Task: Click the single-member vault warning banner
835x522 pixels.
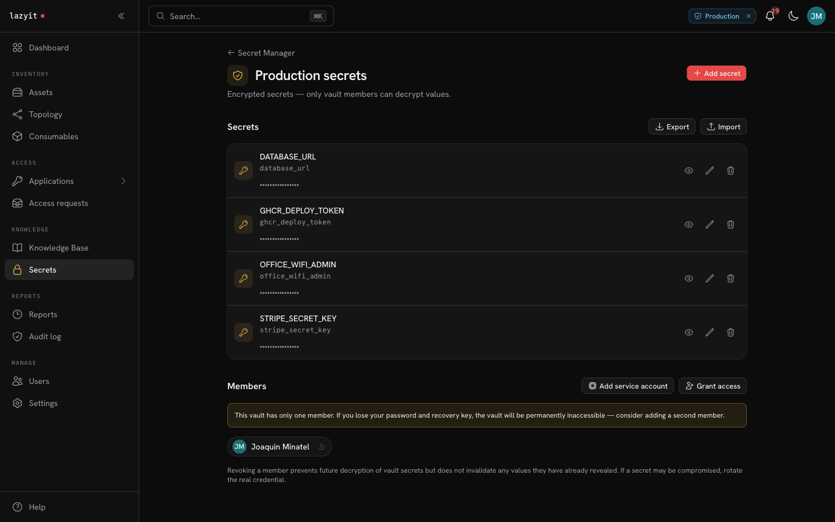Action: point(487,415)
